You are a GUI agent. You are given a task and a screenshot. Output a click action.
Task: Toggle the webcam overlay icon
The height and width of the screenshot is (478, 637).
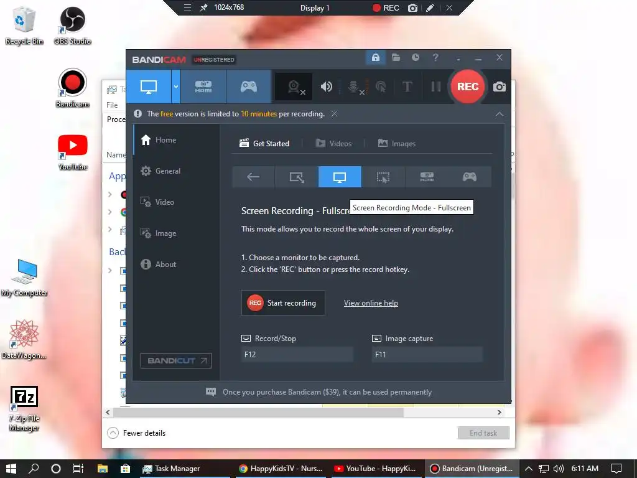pos(294,87)
